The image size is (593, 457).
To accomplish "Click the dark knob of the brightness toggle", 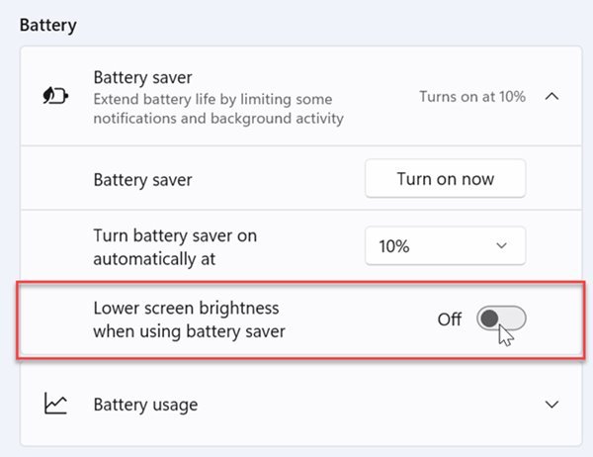I will [x=490, y=319].
